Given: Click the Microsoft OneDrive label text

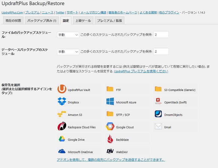Looking at the screenshot, I should pyautogui.click(x=80, y=152).
